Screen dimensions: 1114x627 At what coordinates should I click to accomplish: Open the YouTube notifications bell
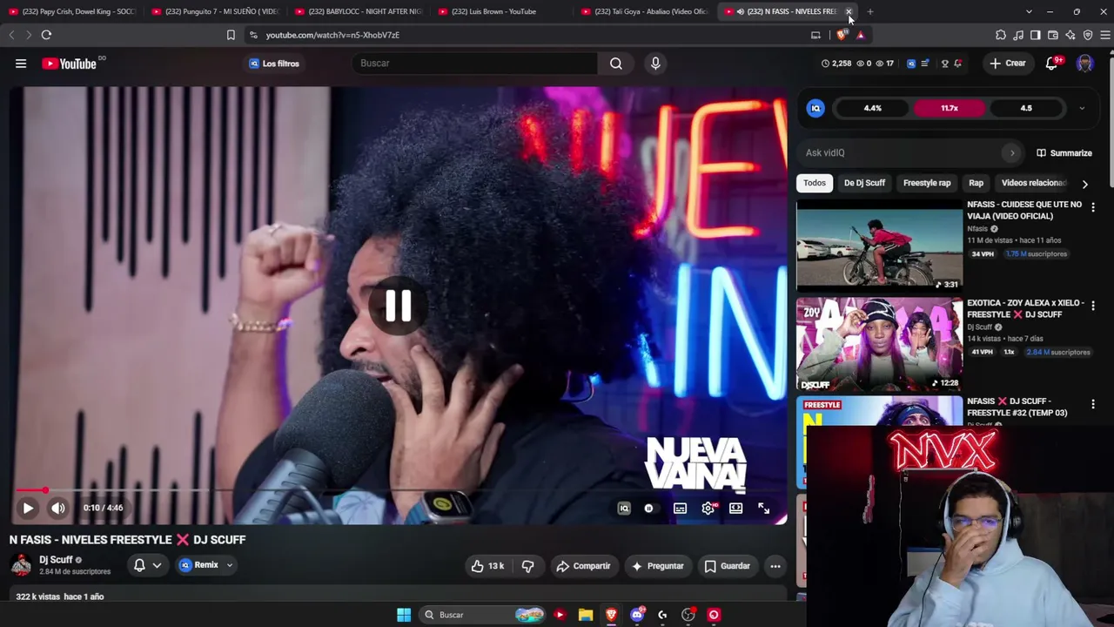point(1052,64)
